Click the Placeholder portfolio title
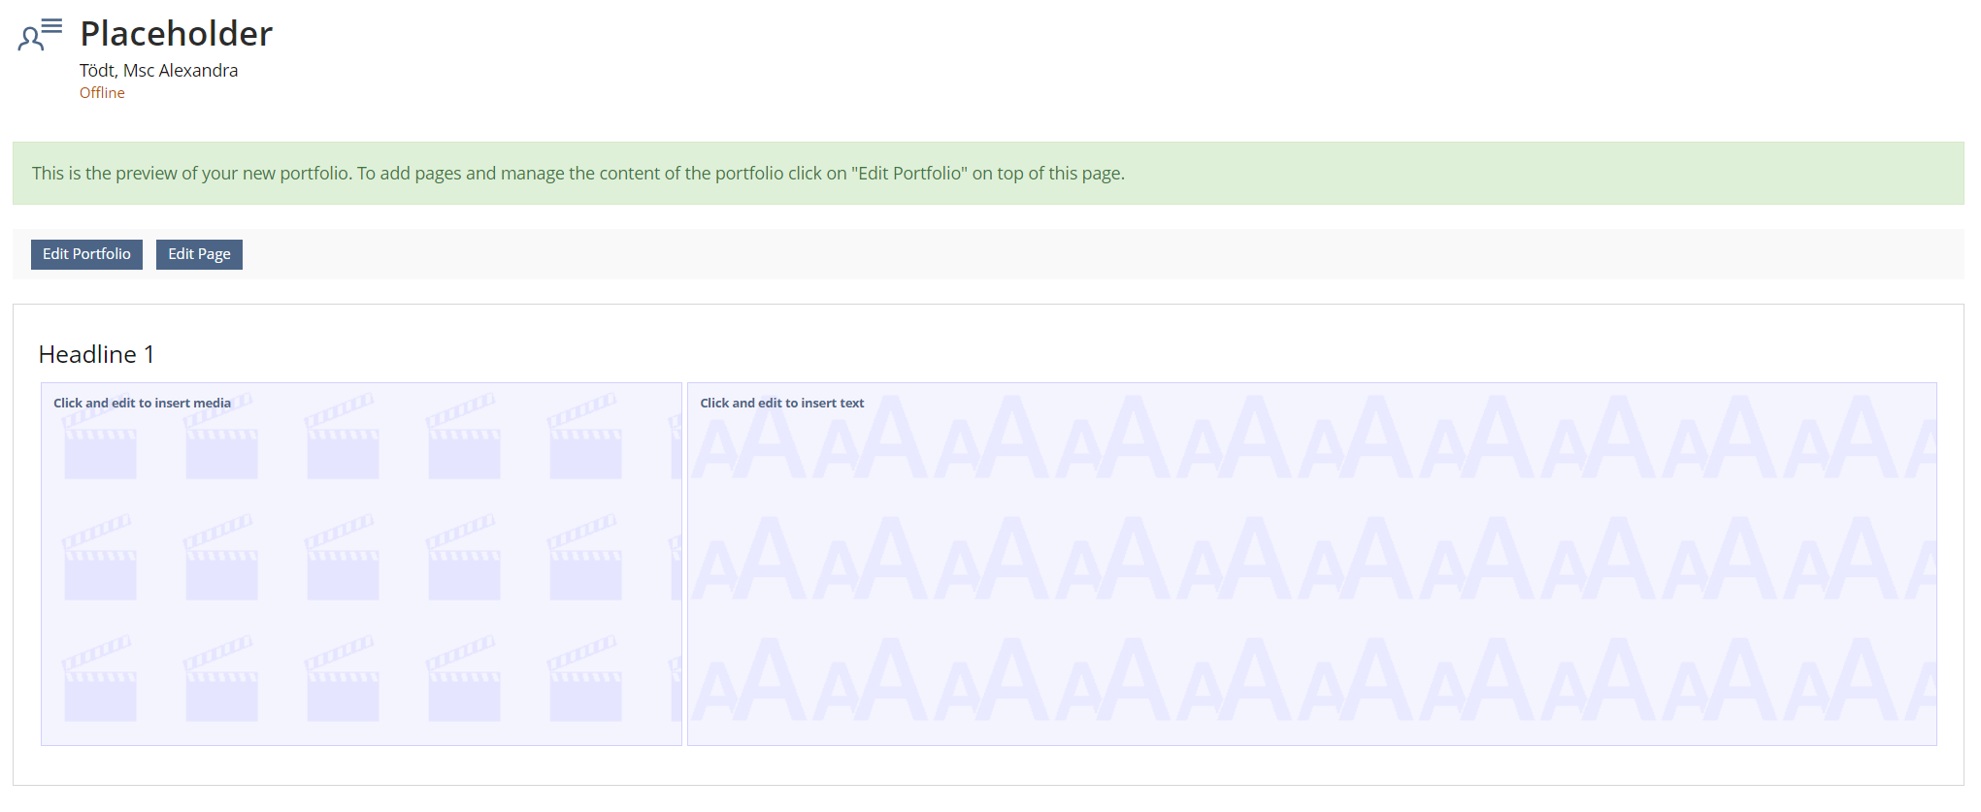 (x=176, y=34)
